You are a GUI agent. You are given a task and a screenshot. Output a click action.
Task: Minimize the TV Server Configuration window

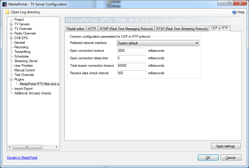click(x=222, y=3)
